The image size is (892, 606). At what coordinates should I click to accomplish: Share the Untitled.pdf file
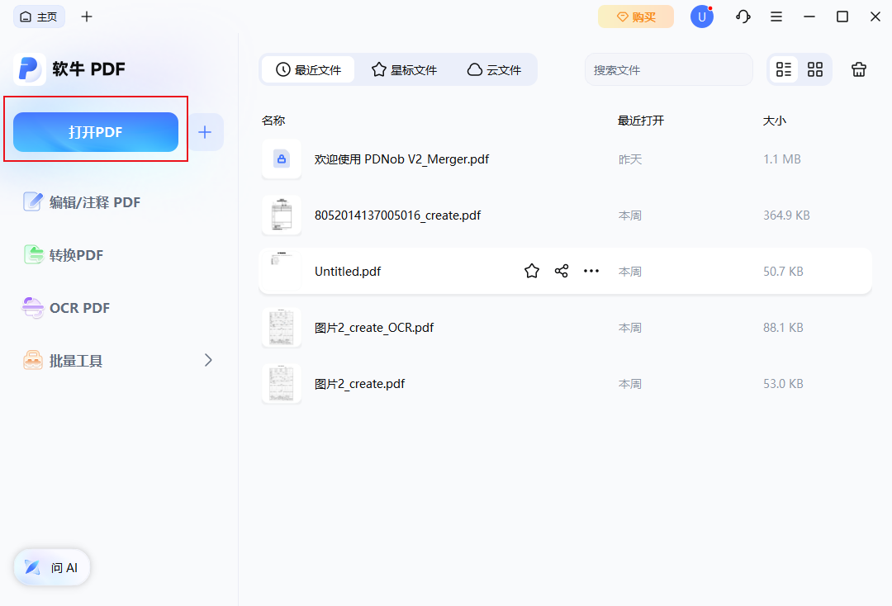(561, 271)
